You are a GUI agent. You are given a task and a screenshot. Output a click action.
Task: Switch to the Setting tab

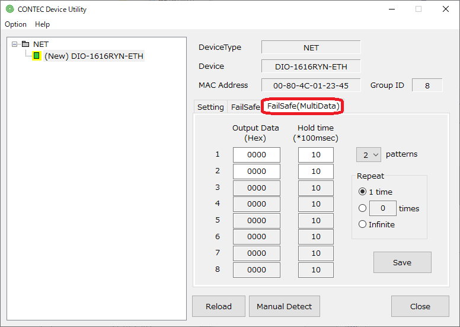[x=210, y=107]
